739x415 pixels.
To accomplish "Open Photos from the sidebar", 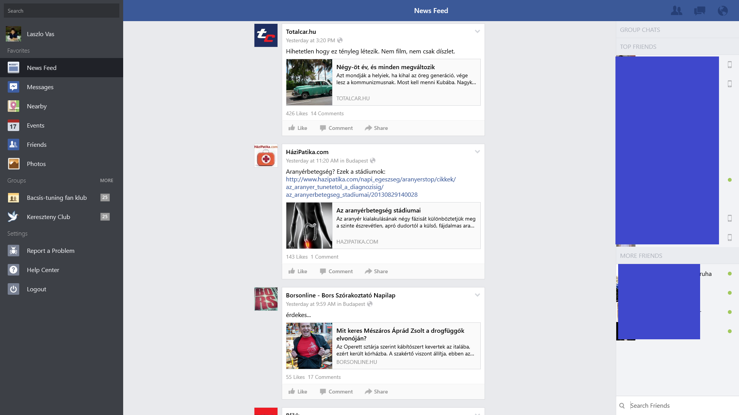I will [x=62, y=164].
